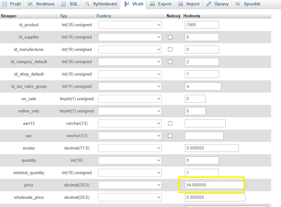Click the quantity value field
This screenshot has width=281, height=207.
tap(202, 161)
